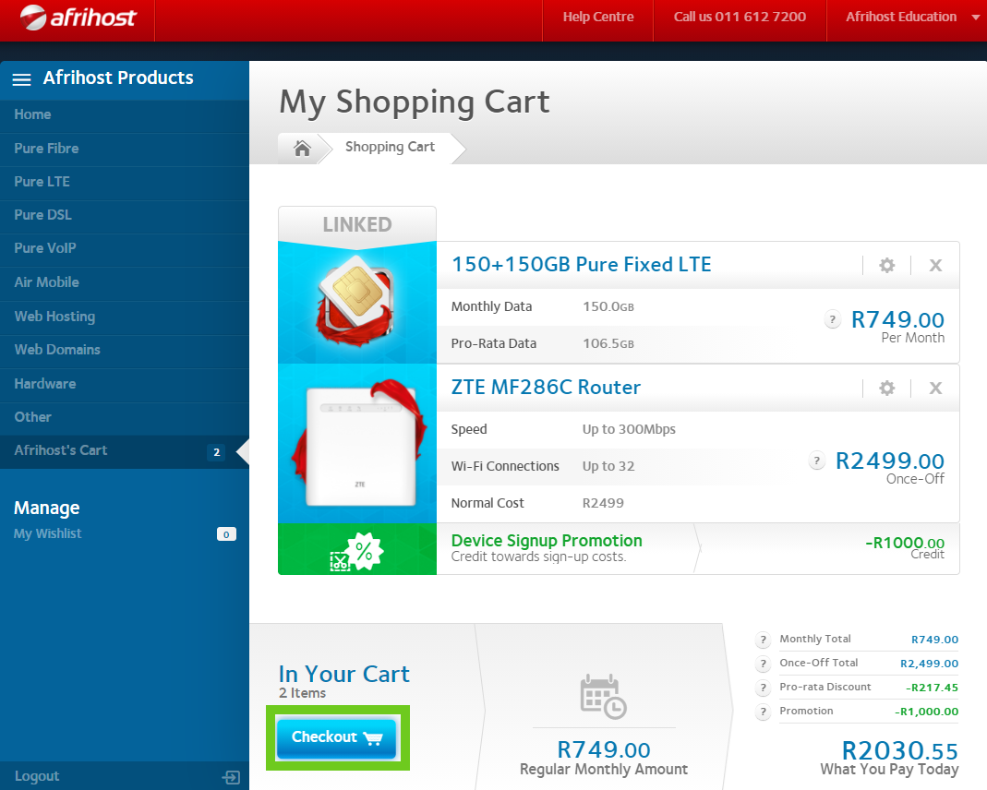The width and height of the screenshot is (987, 790).
Task: Click the home icon in the breadcrumb
Action: pyautogui.click(x=302, y=148)
